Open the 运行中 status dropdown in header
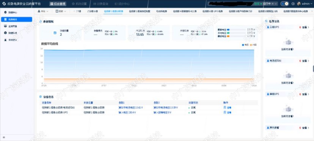This screenshot has width=314, height=141. tap(270, 4)
